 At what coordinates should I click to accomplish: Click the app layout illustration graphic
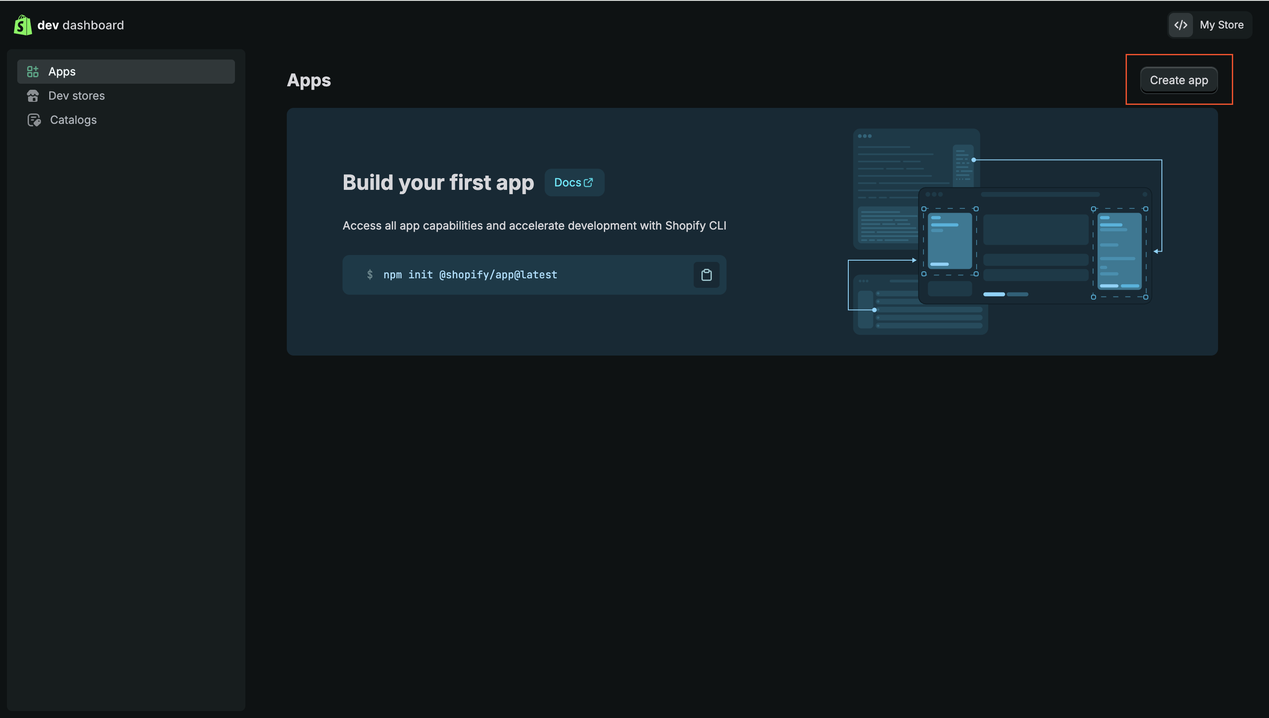[1004, 232]
